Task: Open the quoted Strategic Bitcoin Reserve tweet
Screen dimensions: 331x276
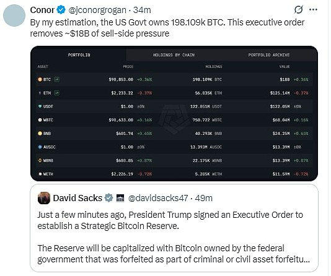Action: [174, 228]
